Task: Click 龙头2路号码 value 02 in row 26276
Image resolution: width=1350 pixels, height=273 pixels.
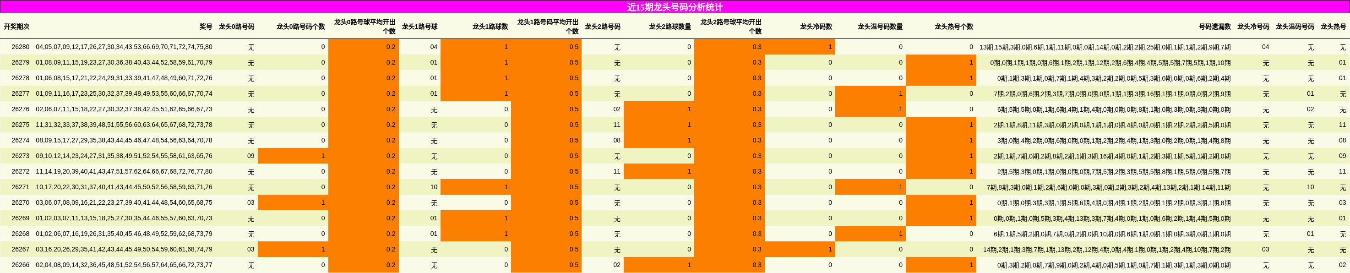Action: click(x=617, y=109)
